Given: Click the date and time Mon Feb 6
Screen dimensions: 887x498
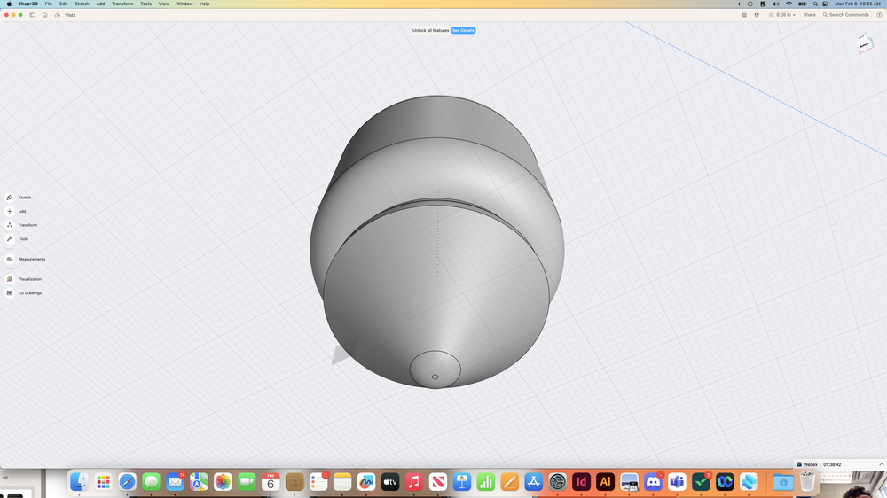Looking at the screenshot, I should 858,4.
